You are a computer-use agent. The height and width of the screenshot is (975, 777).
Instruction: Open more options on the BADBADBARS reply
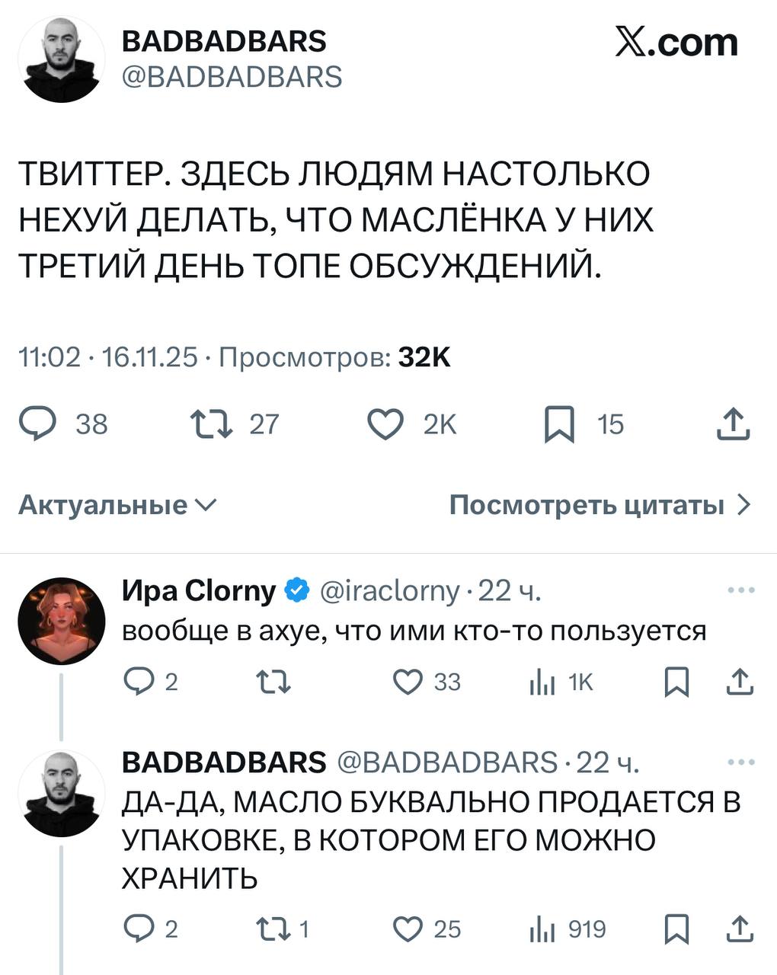pos(741,762)
